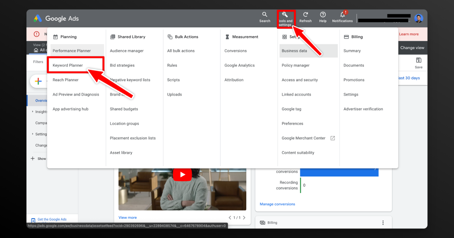Click the Change view button
The height and width of the screenshot is (238, 454).
point(412,48)
